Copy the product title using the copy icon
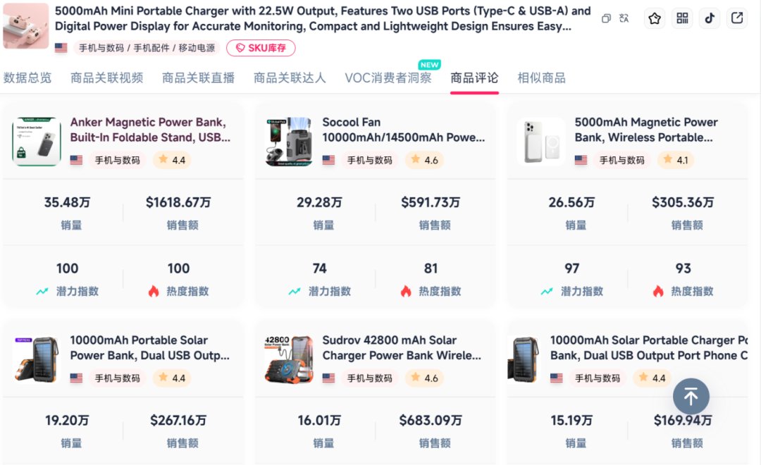 [606, 18]
